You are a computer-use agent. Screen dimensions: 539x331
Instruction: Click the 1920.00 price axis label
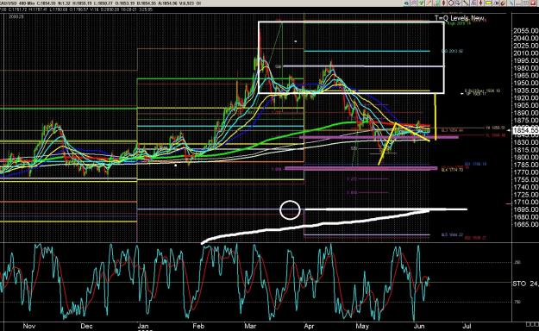click(526, 98)
